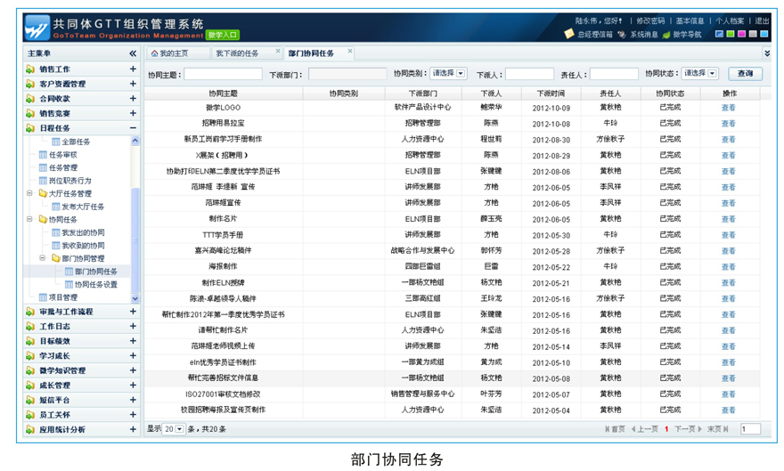This screenshot has height=471, width=784.
Task: Click the 微学入口 green badge
Action: 223,35
